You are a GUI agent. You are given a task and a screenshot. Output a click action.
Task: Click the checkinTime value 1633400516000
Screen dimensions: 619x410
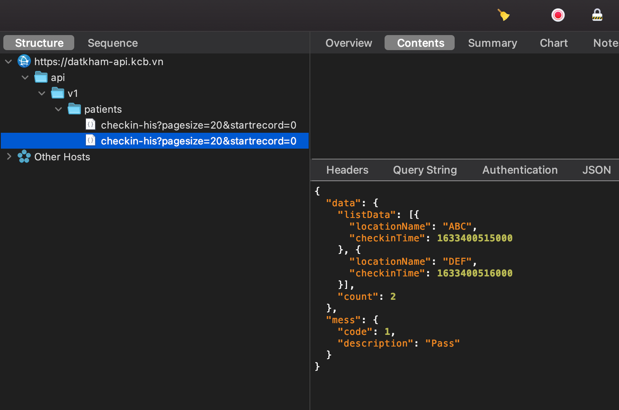(x=475, y=273)
